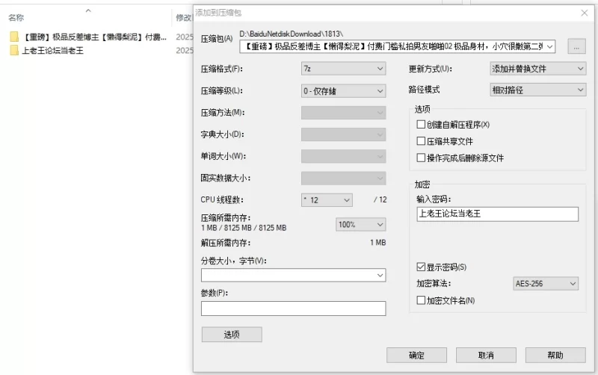Viewport: 598px width, 375px height.
Task: Click the 1 MB value beside 解压所需内存
Action: (378, 242)
